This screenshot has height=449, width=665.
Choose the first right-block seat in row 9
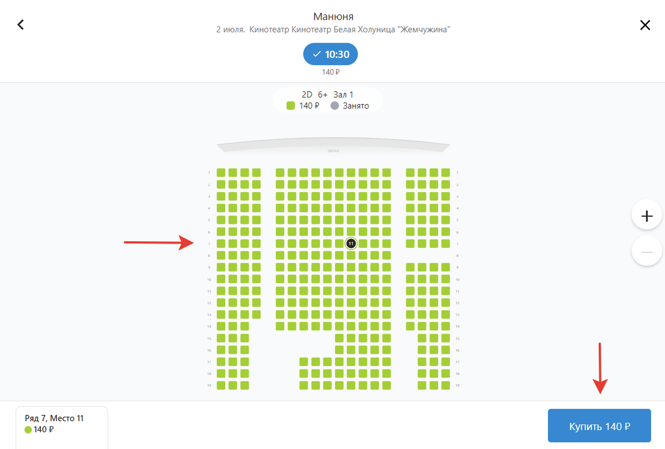pos(410,267)
